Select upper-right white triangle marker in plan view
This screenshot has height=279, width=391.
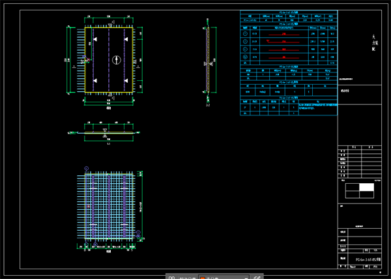[126, 39]
